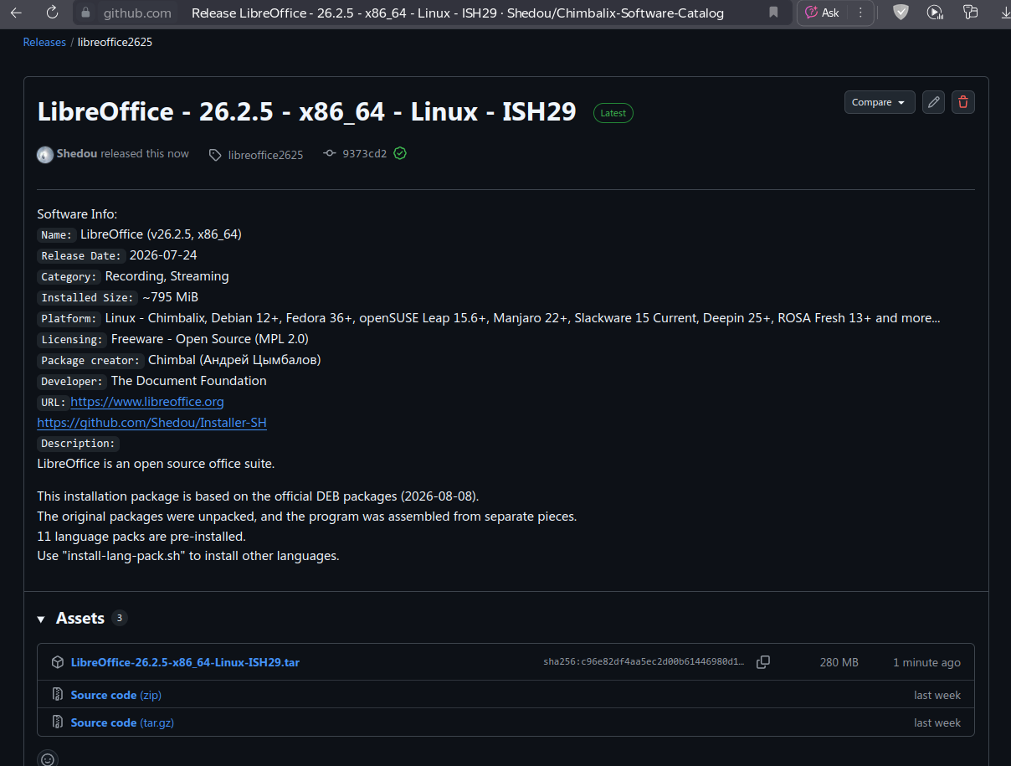1011x766 pixels.
Task: Edit the release with the pencil icon
Action: (934, 102)
